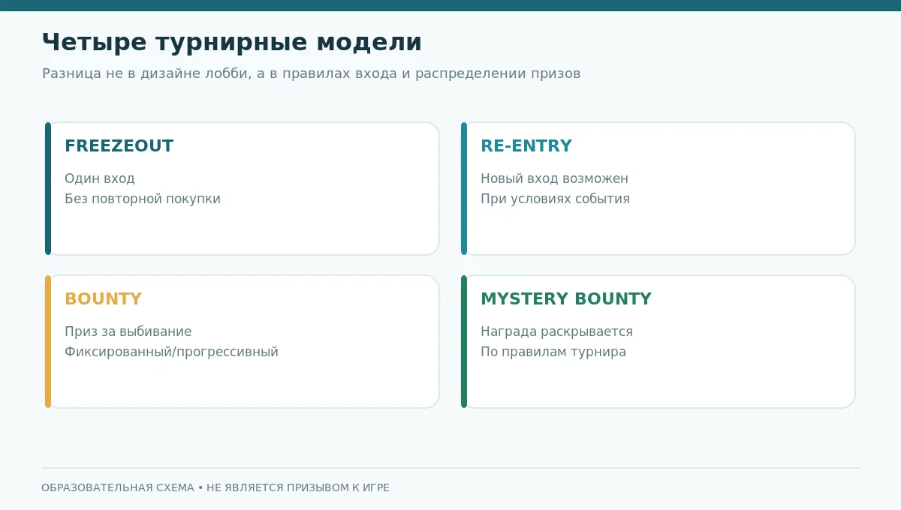Click the line "Новый вход возможен"
Image resolution: width=901 pixels, height=510 pixels.
(554, 178)
